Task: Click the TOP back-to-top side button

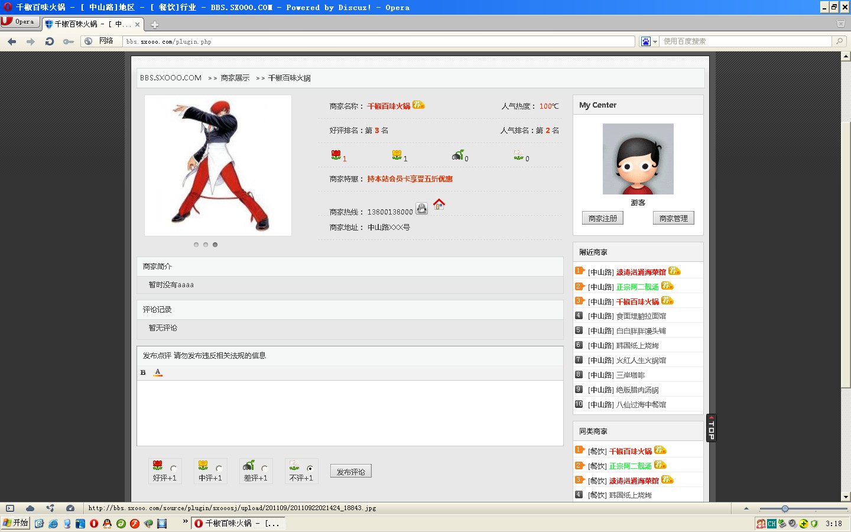Action: click(x=712, y=428)
